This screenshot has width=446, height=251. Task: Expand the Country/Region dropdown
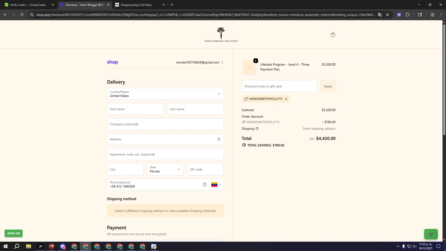pos(165,94)
